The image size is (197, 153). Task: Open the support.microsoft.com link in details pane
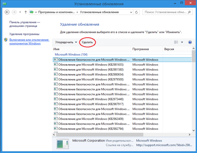[x=164, y=145]
